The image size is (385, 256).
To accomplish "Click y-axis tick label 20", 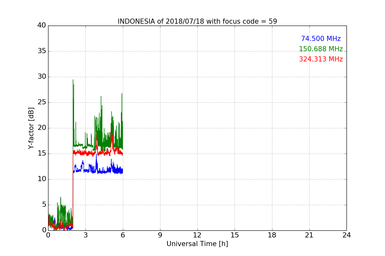I will 42,128.
